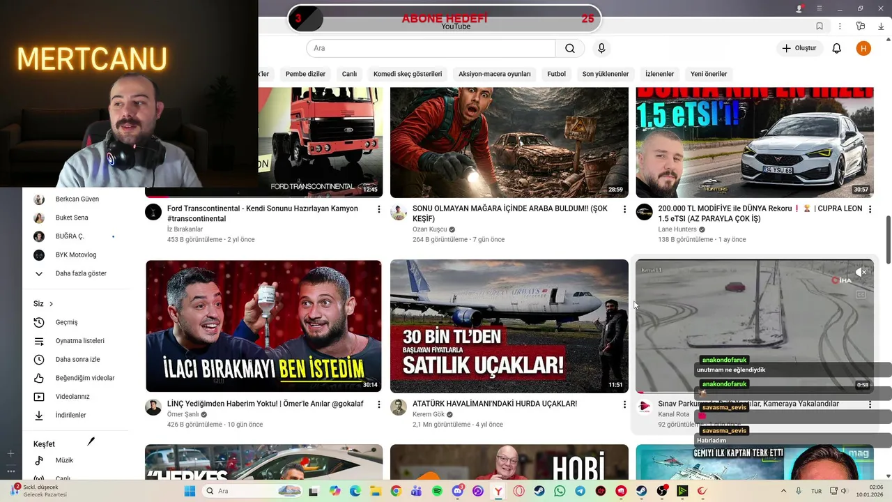Click the YouTube search magnifier button

coord(570,48)
